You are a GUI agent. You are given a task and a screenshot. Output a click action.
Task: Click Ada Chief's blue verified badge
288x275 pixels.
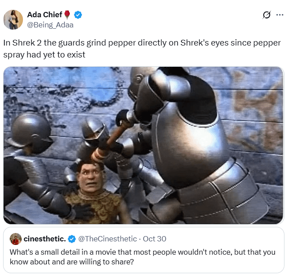pos(78,15)
